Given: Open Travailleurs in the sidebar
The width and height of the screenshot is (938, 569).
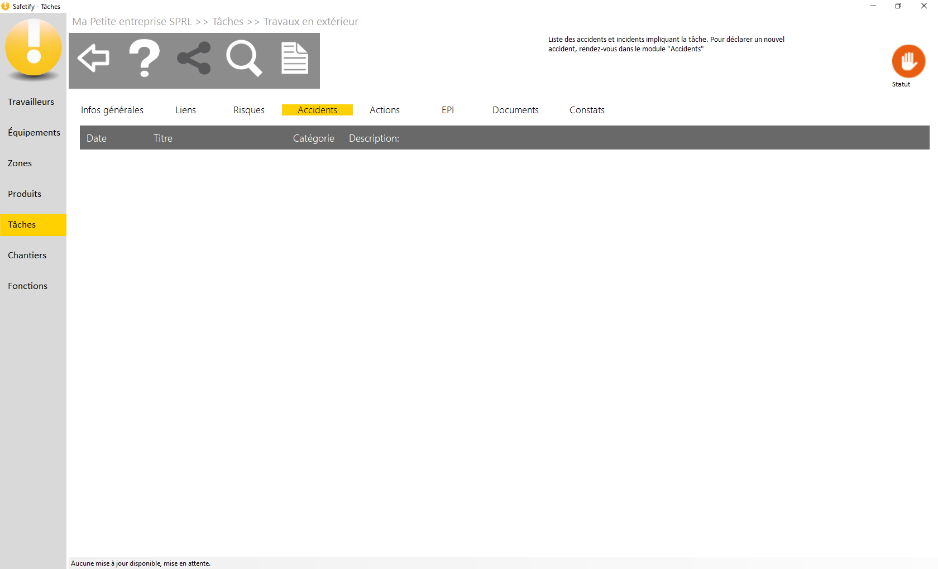Looking at the screenshot, I should 31,102.
